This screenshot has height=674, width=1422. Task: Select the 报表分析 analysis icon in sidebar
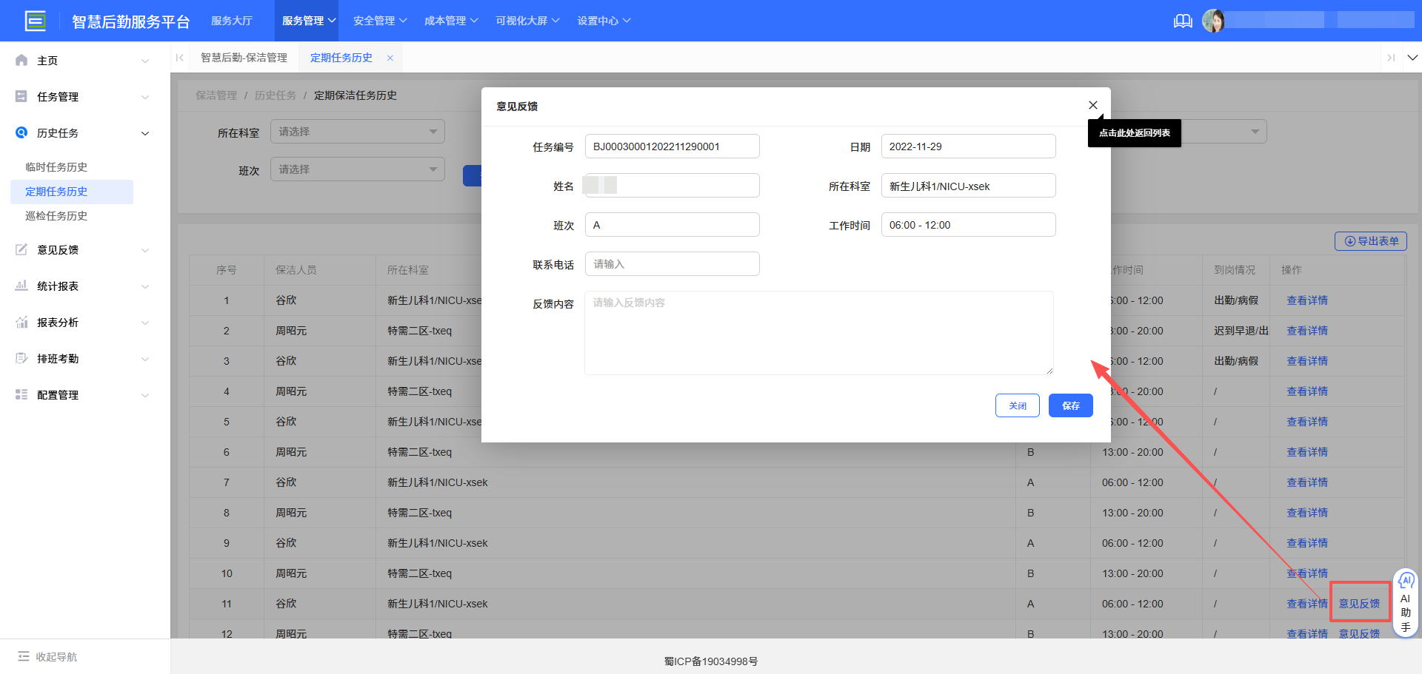(21, 322)
